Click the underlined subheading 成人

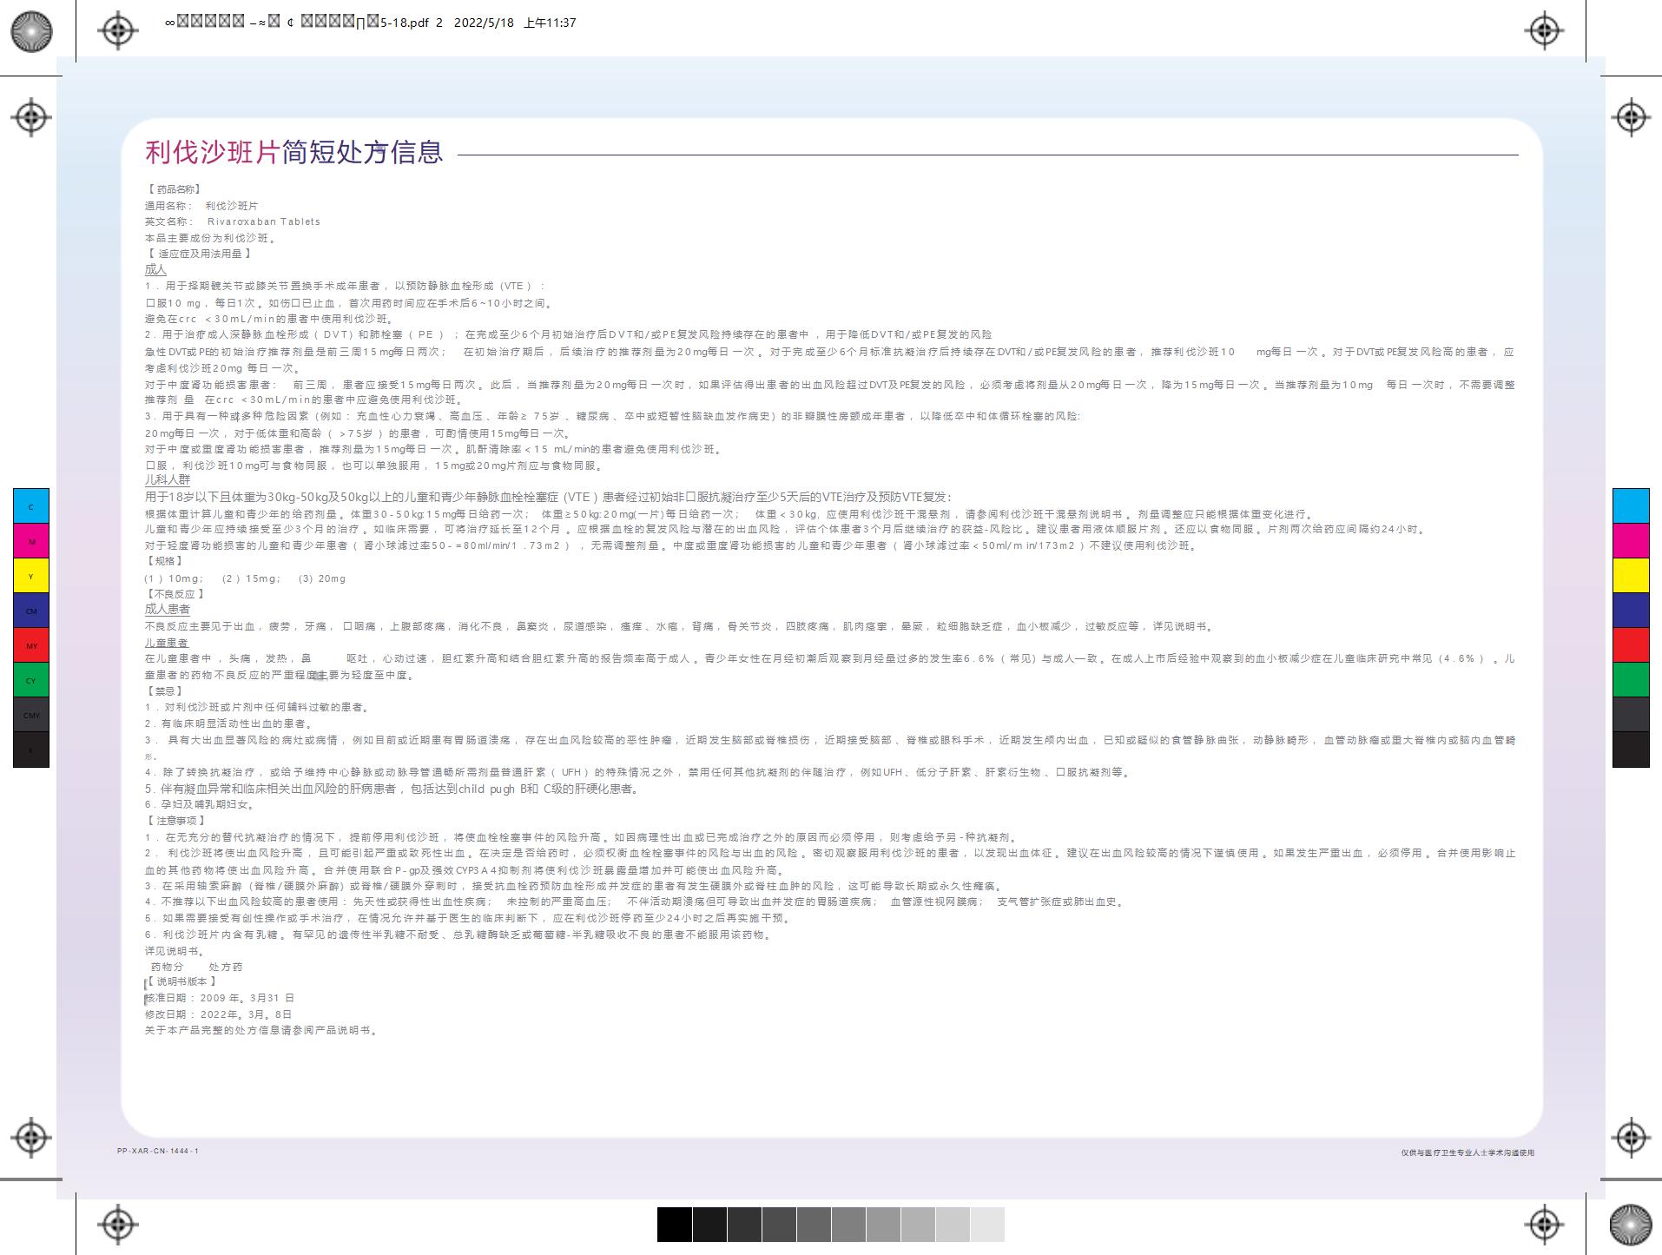click(155, 269)
